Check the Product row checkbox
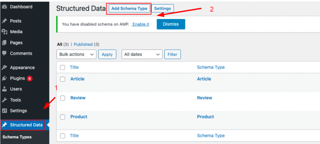The height and width of the screenshot is (144, 320). click(62, 117)
